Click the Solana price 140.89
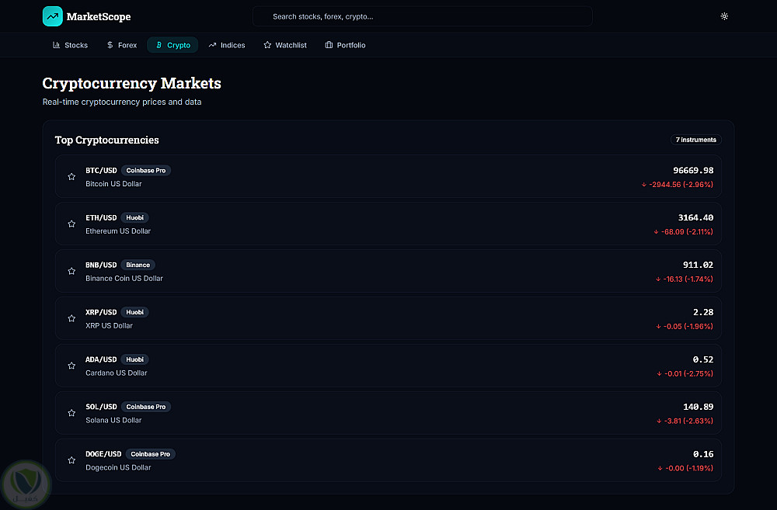The height and width of the screenshot is (510, 777). [x=698, y=407]
